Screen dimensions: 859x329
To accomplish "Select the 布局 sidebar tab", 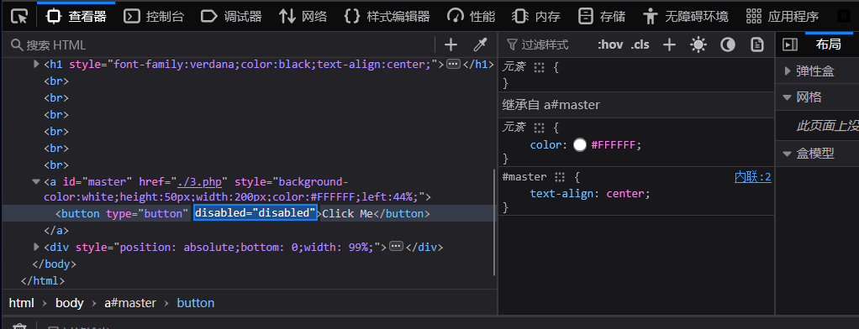I will pyautogui.click(x=829, y=44).
